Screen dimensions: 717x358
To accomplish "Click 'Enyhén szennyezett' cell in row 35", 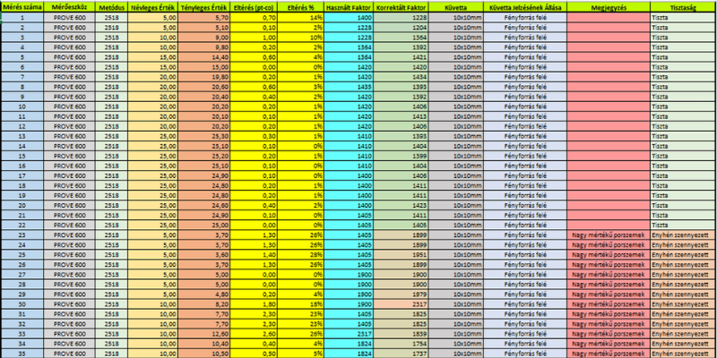I will tap(682, 353).
